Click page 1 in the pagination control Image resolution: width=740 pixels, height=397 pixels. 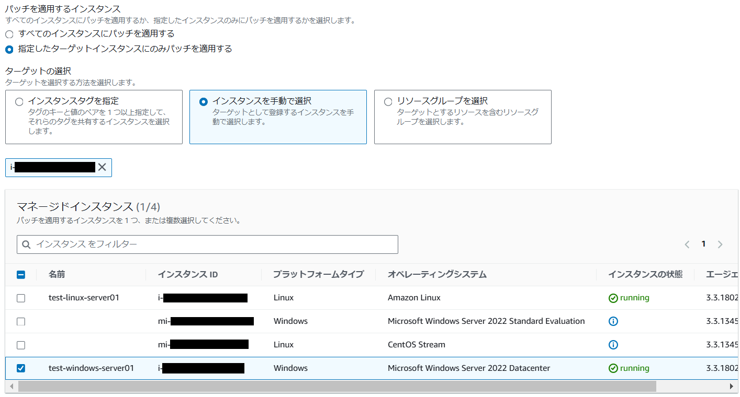pos(703,243)
